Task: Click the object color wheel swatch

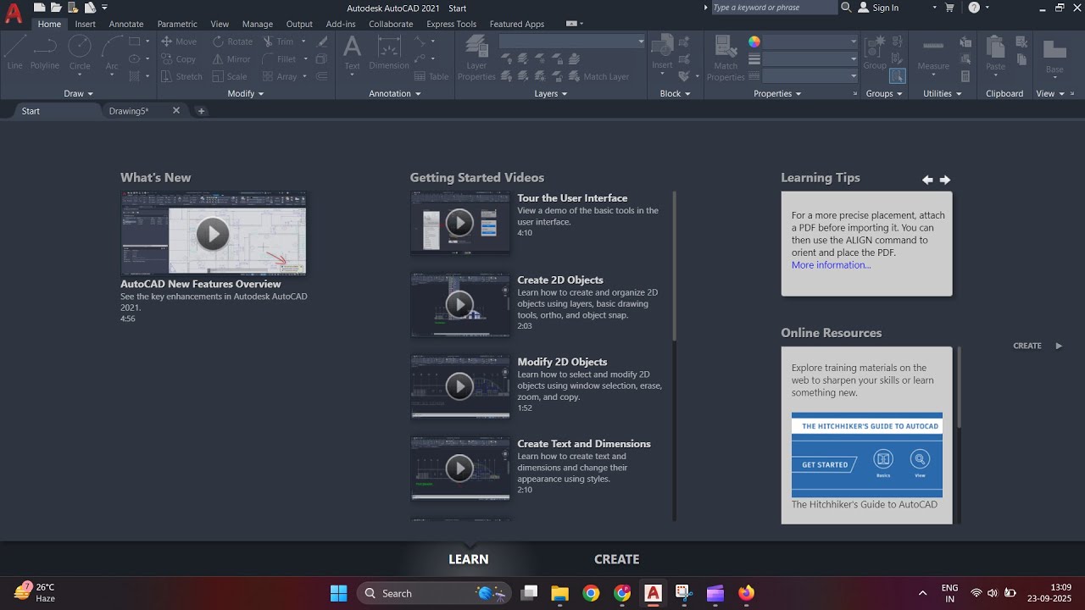Action: [754, 42]
